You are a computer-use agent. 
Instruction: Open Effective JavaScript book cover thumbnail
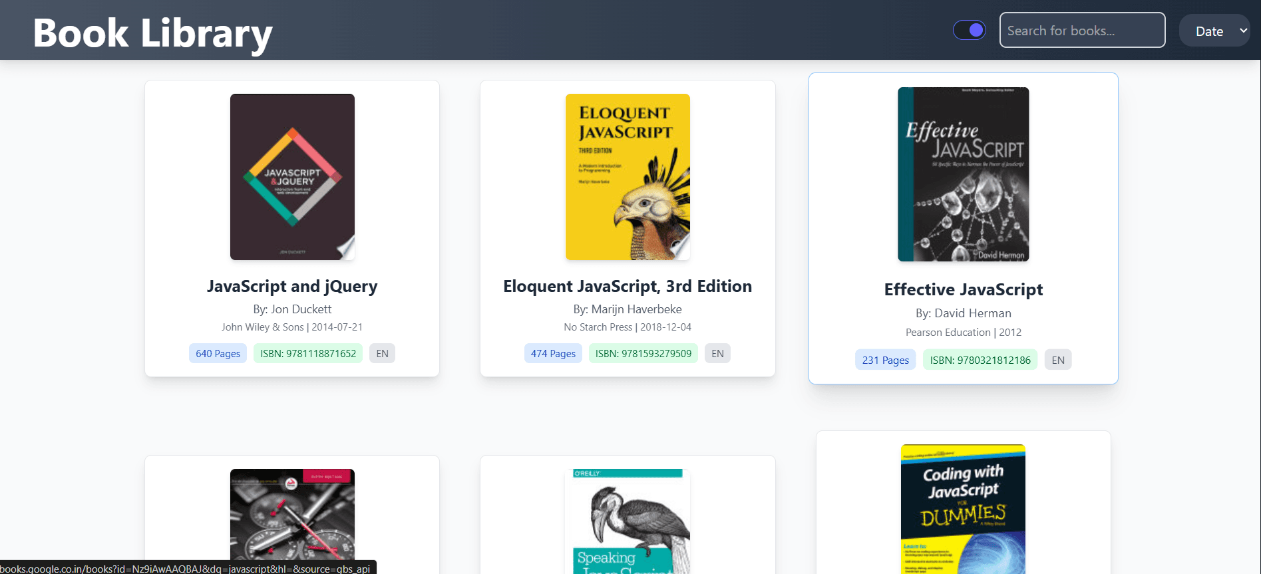(x=963, y=174)
